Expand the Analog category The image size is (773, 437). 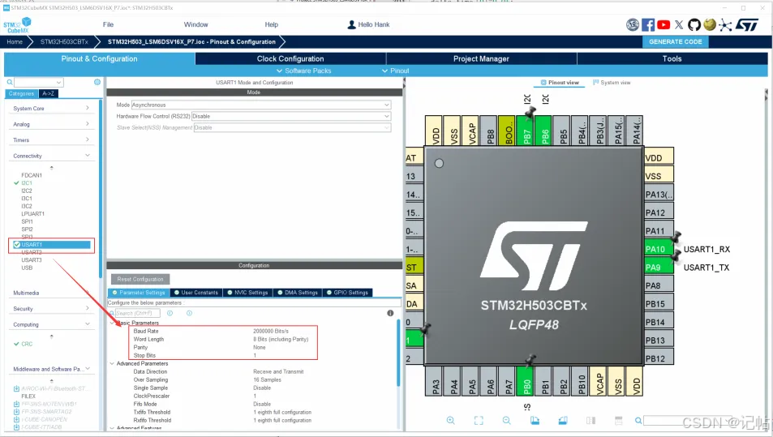tap(51, 124)
